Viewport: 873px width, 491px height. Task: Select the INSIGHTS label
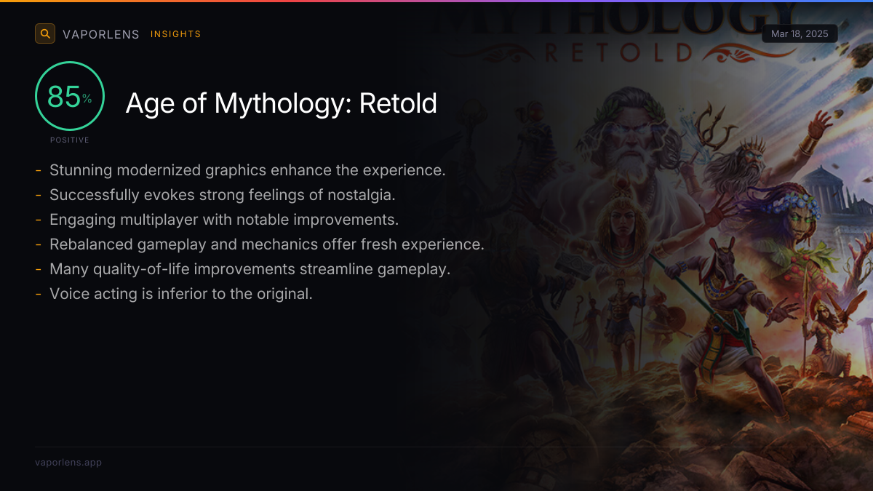coord(176,34)
